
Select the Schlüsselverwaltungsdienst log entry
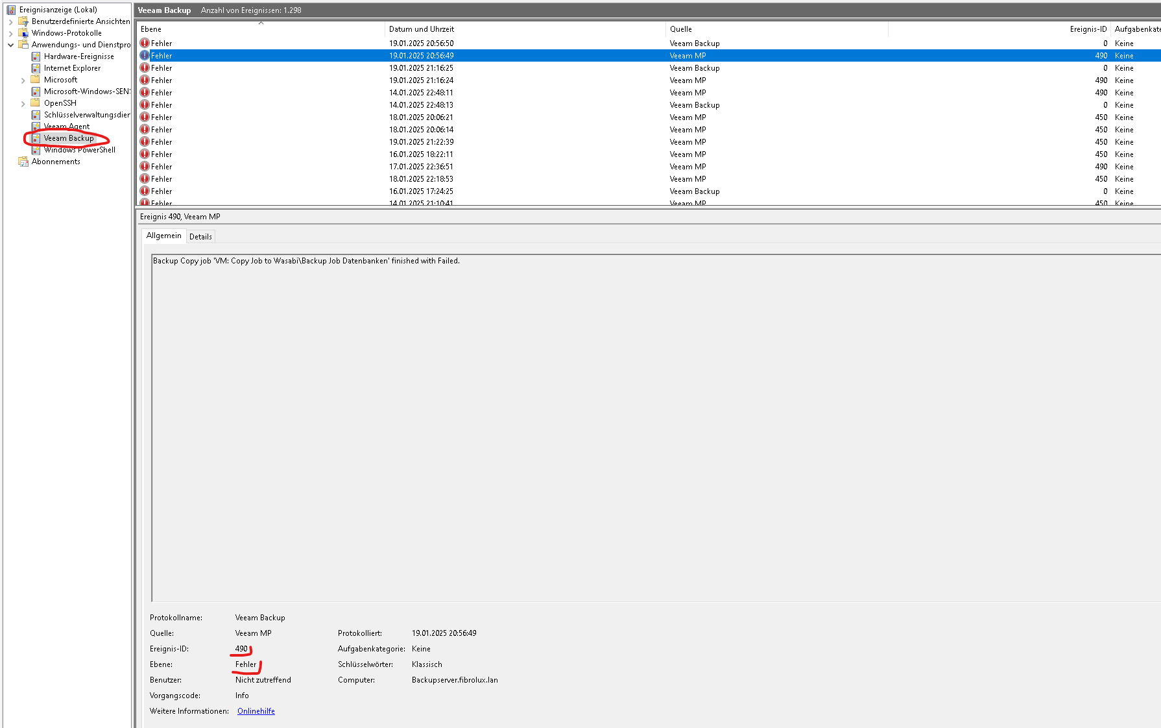(87, 115)
